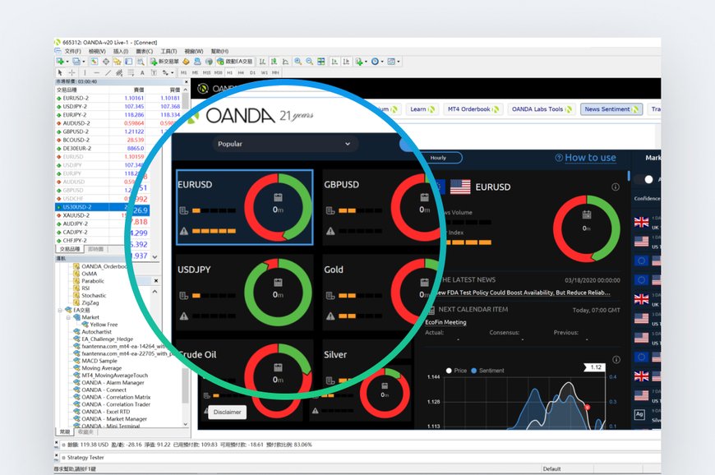Click the zoom out magnifier icon
Image resolution: width=715 pixels, height=475 pixels.
[x=309, y=62]
